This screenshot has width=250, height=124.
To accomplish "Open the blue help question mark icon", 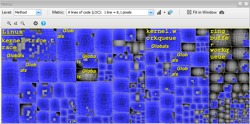I will click(43, 23).
